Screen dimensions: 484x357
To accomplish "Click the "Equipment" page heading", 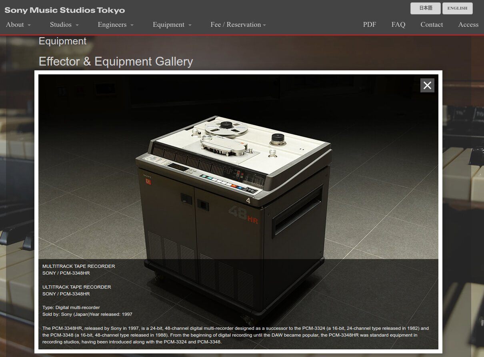I will coord(62,41).
